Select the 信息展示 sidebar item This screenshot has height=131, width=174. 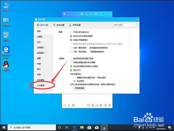(x=43, y=53)
